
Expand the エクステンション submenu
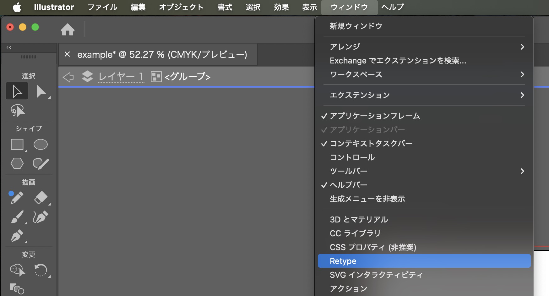coord(360,95)
